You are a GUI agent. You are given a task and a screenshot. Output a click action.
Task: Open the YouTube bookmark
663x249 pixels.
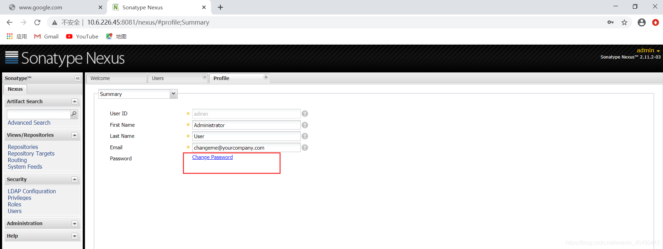82,36
